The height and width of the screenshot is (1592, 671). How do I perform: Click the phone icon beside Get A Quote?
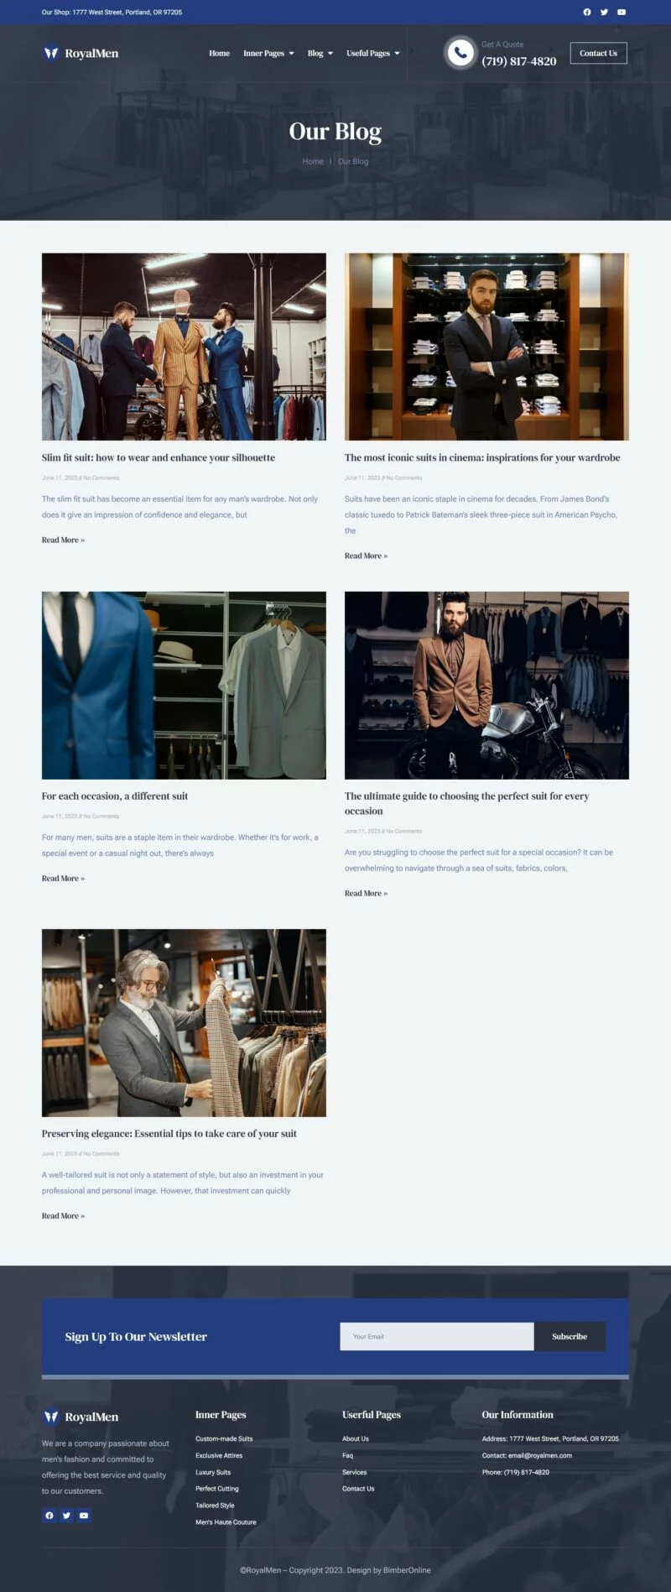(x=460, y=53)
